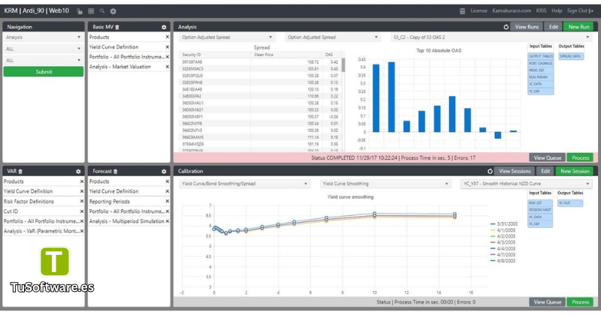Open the first ALL dropdown in Navigation
Image resolution: width=601 pixels, height=315 pixels.
click(44, 49)
